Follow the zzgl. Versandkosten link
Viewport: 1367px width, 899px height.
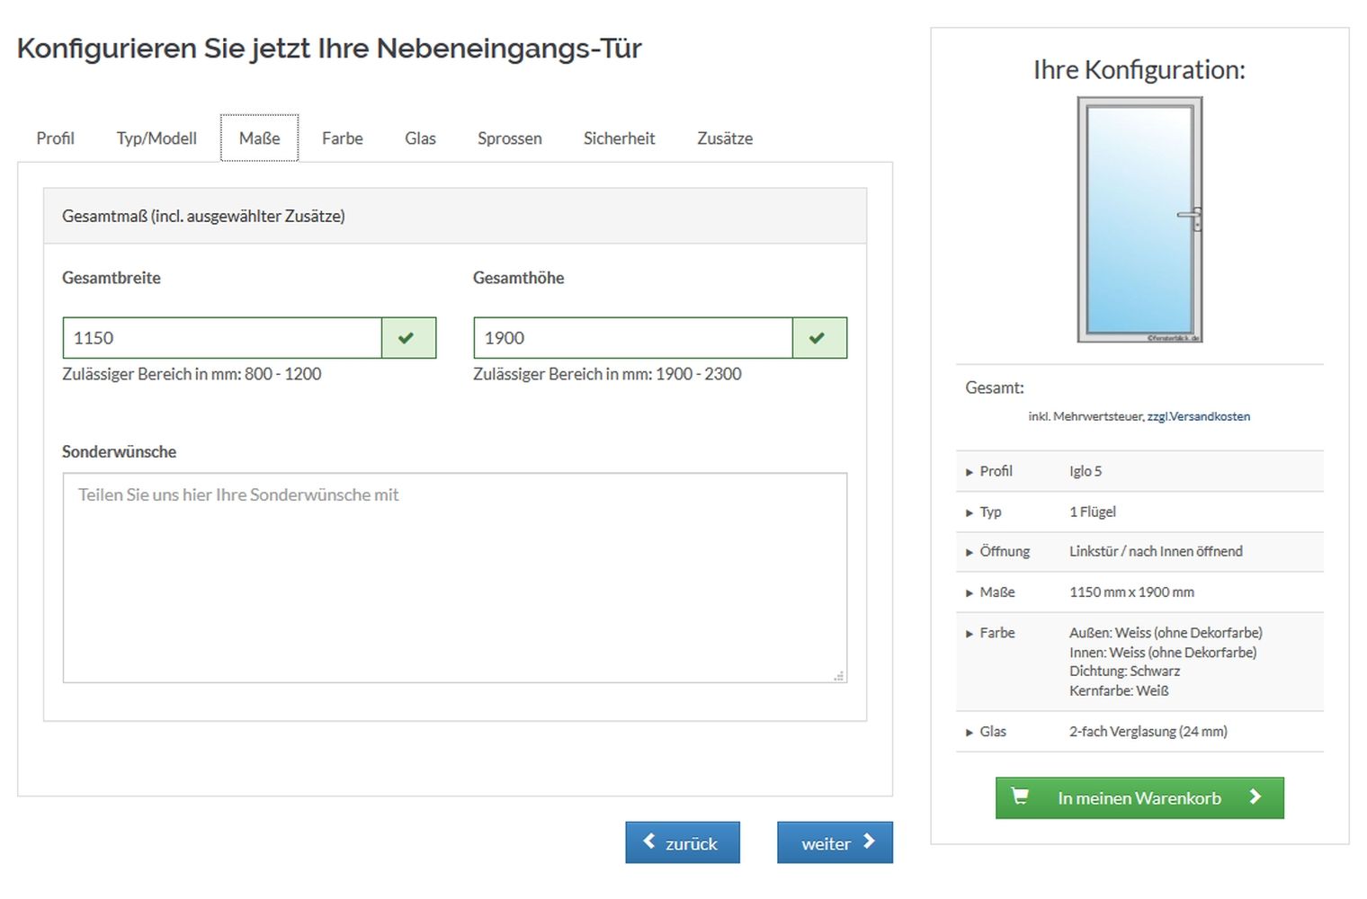point(1198,416)
